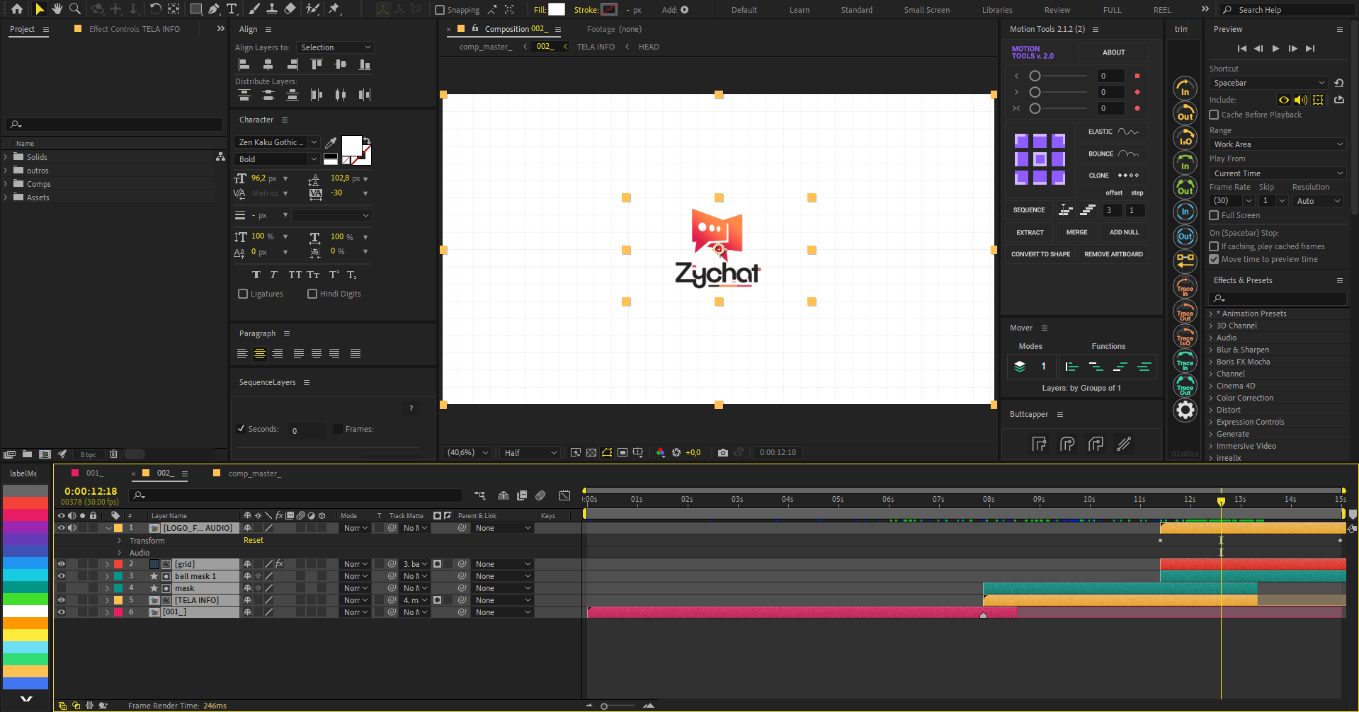This screenshot has height=712, width=1359.
Task: Switch to the Learn workspace
Action: [800, 10]
